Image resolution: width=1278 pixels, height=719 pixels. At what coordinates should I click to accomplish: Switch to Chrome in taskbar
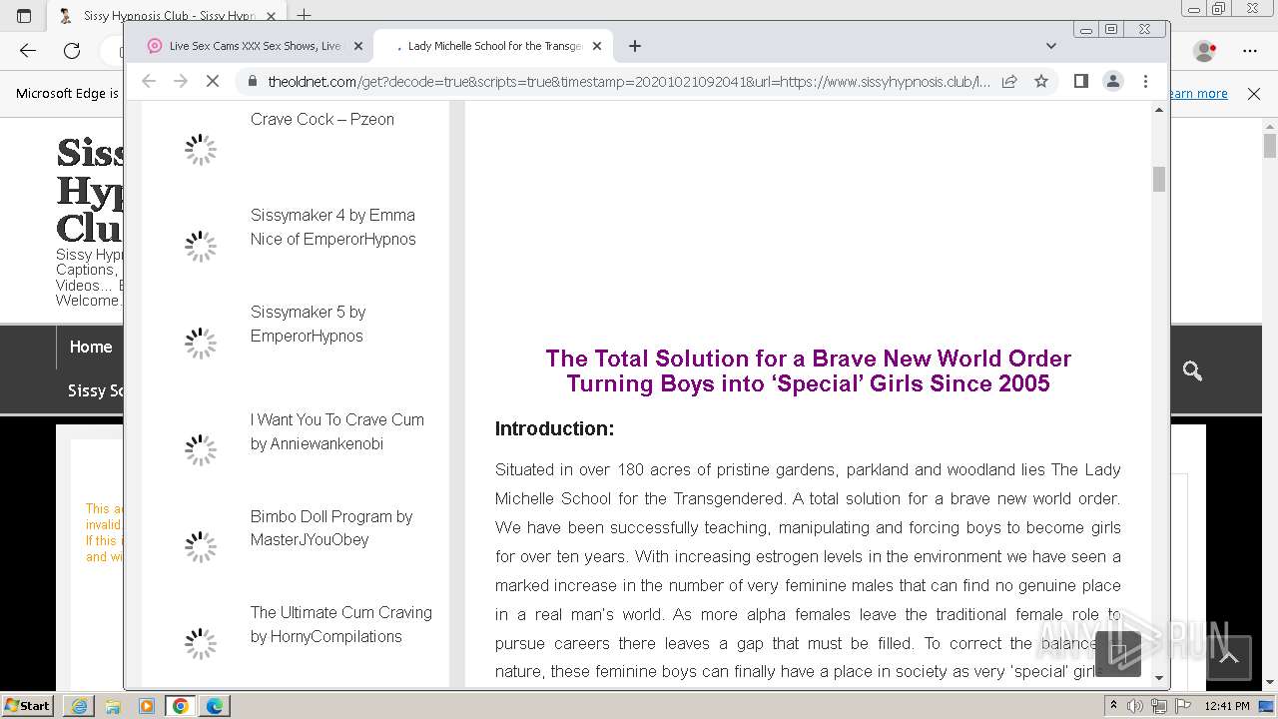(181, 706)
